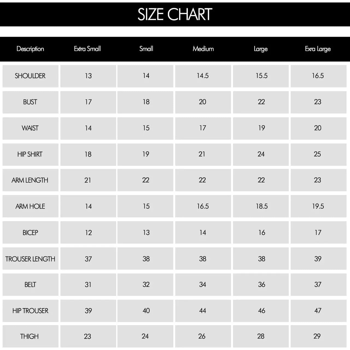Click the Large column header
The width and height of the screenshot is (350, 350).
[261, 49]
